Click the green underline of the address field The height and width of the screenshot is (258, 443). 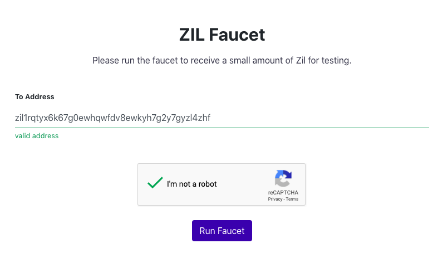(x=222, y=128)
